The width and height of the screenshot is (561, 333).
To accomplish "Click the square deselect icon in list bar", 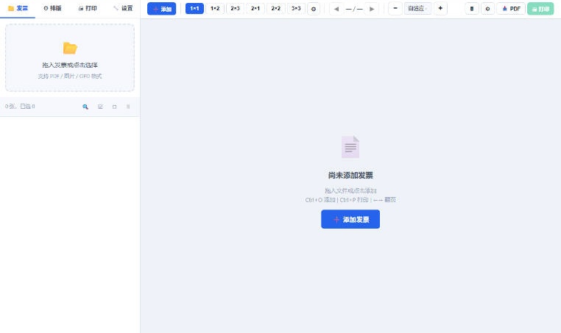I will pyautogui.click(x=115, y=107).
